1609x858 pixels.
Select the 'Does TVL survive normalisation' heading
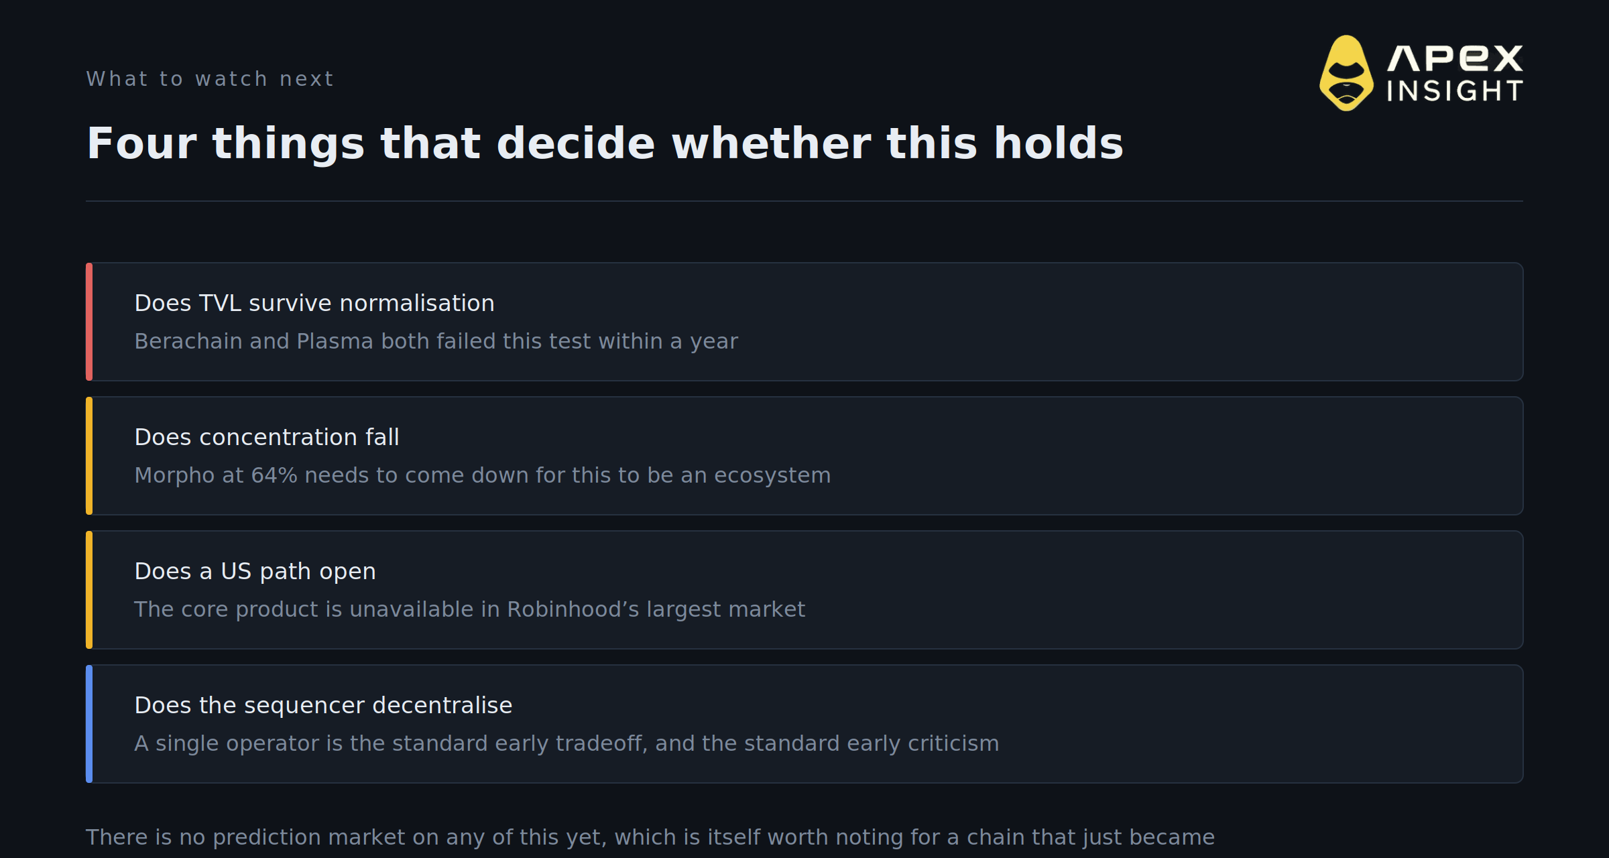pyautogui.click(x=314, y=303)
